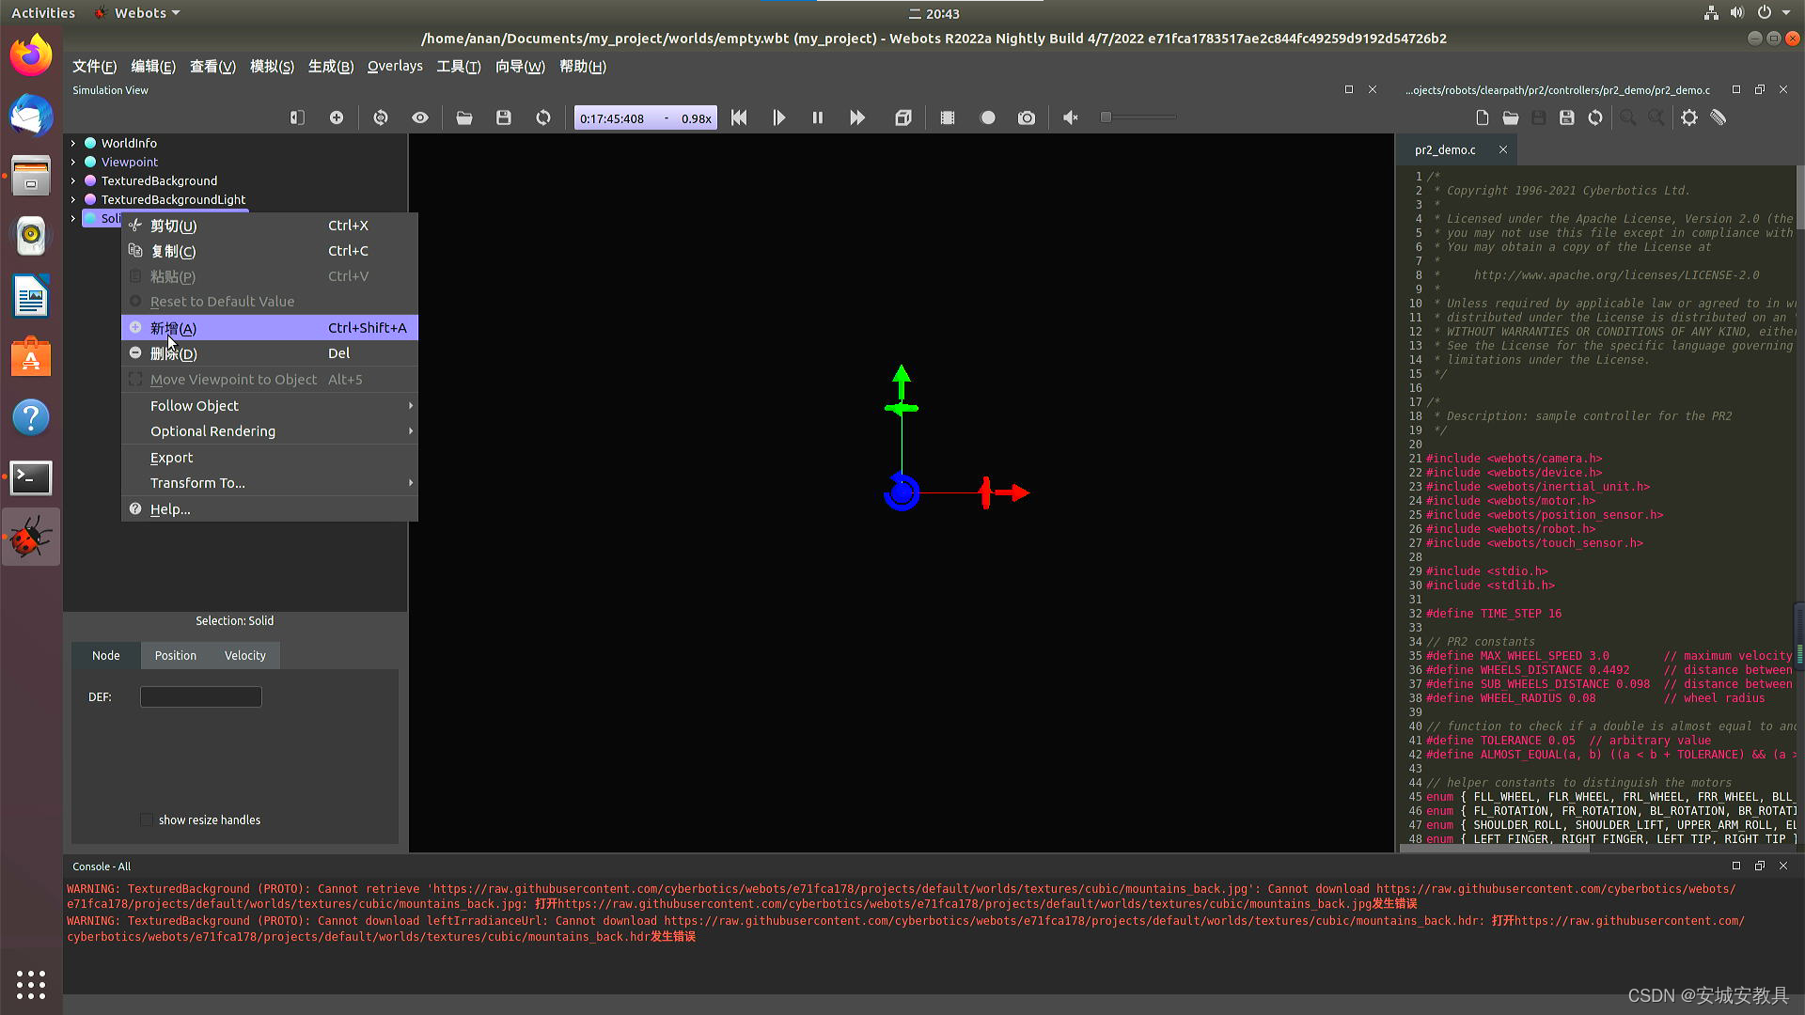Choose 新增(A) add new from context menu

click(270, 327)
